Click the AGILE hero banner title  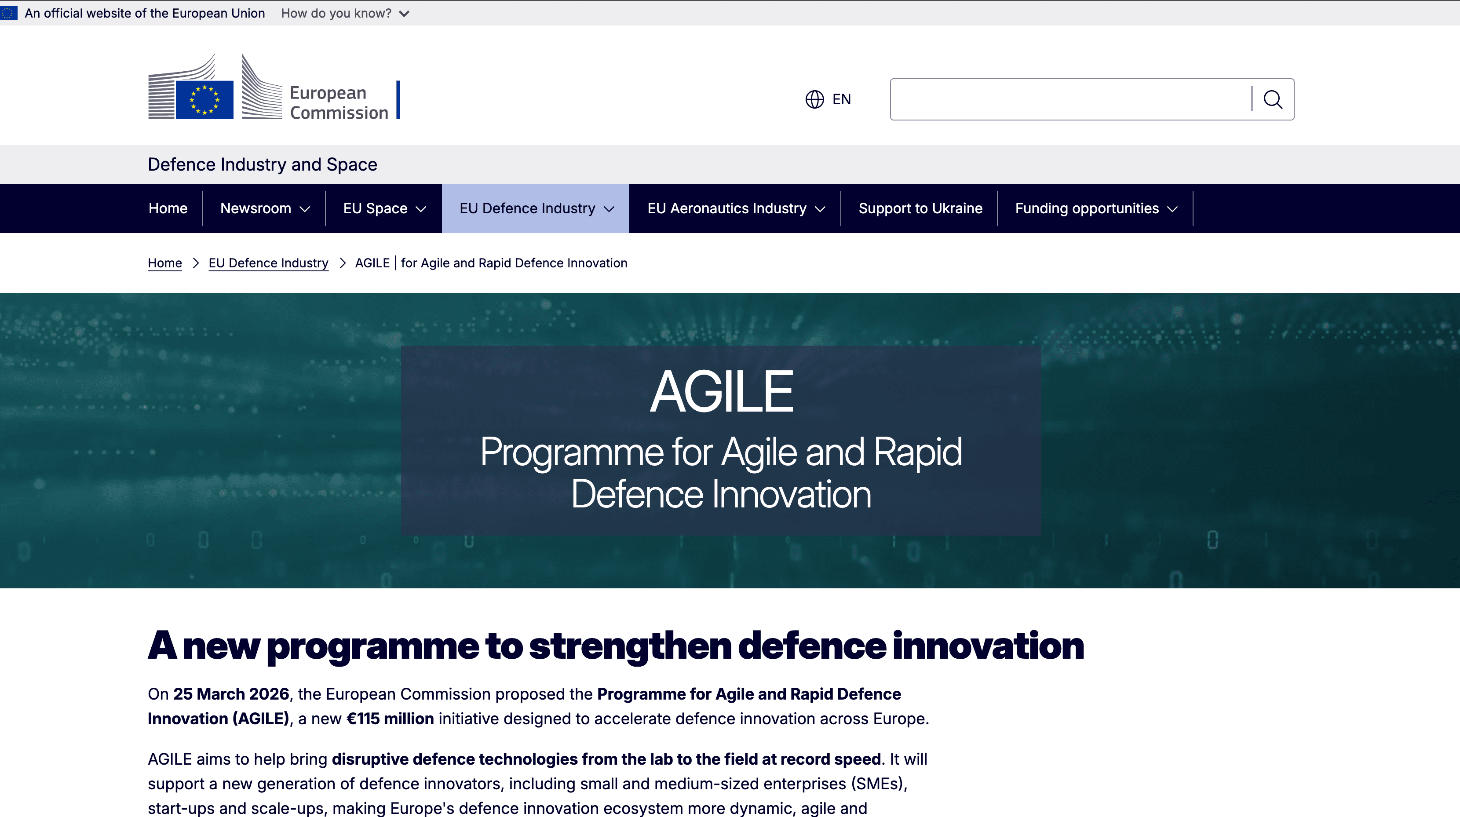click(721, 391)
